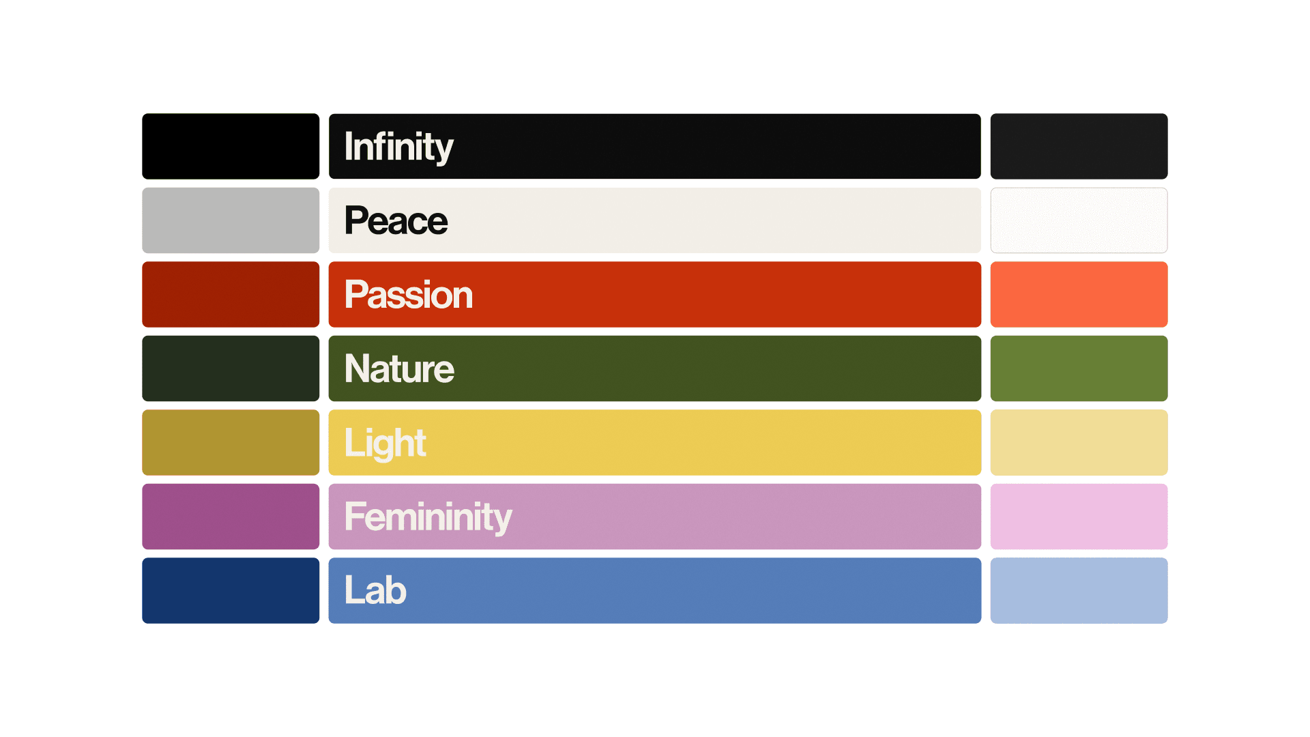Click the black swatch left of Infinity
Image resolution: width=1310 pixels, height=737 pixels.
coord(231,146)
